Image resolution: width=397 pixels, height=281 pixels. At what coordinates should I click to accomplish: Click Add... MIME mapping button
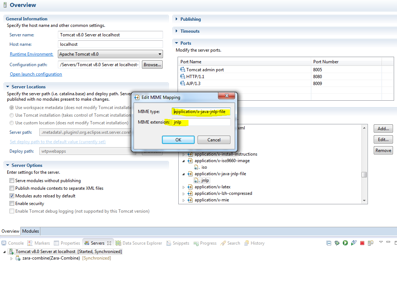point(383,128)
